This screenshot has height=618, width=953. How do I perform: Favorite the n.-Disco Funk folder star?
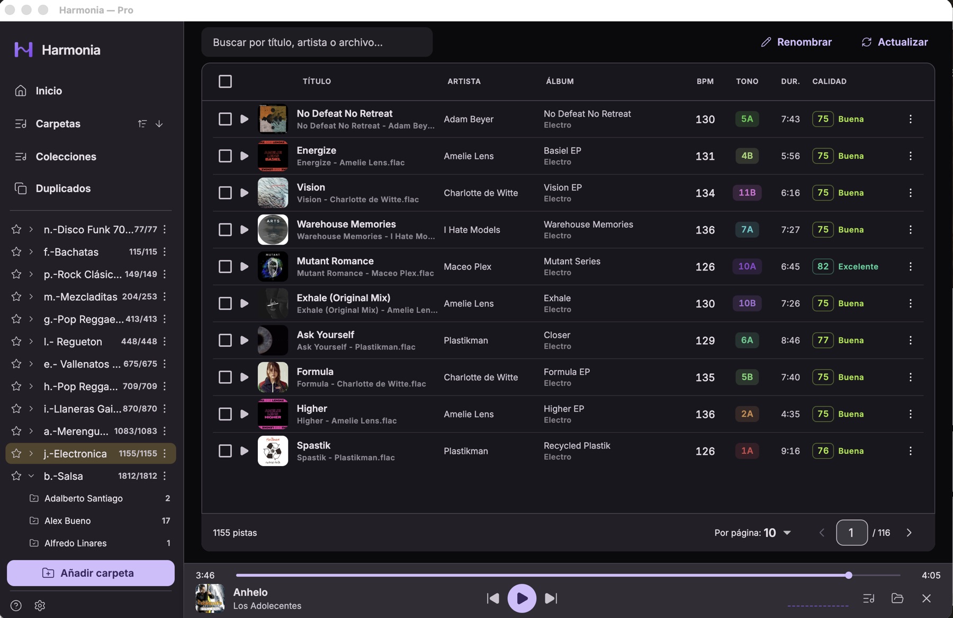point(16,229)
